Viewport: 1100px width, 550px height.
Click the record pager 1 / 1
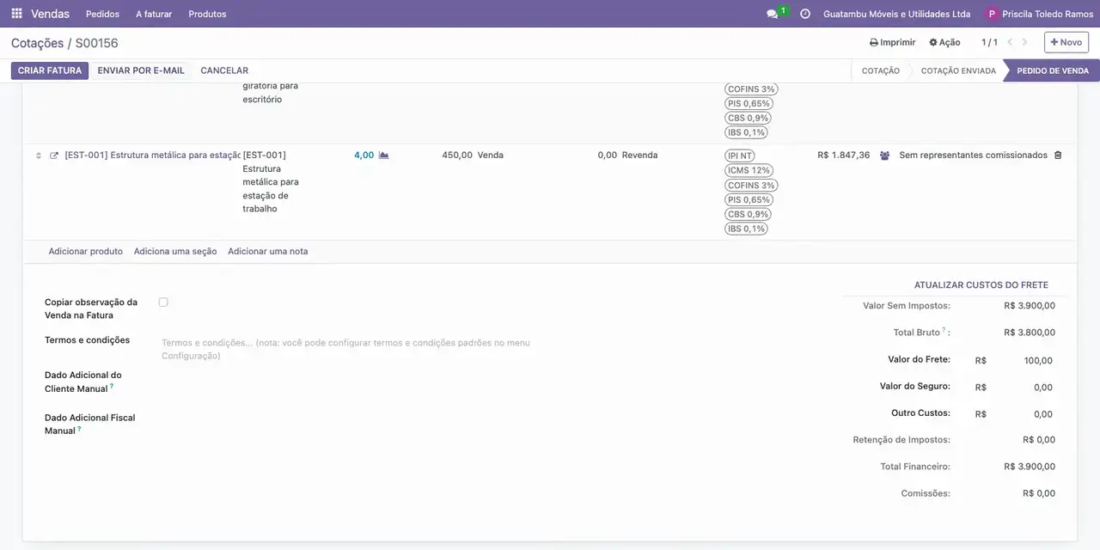(989, 42)
